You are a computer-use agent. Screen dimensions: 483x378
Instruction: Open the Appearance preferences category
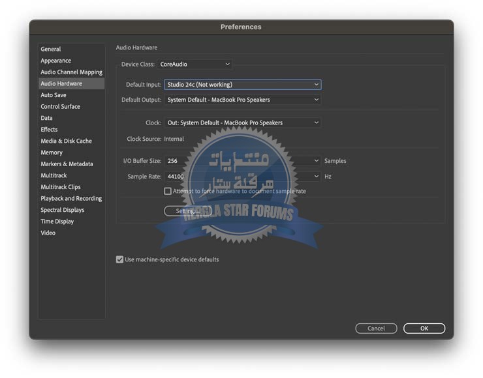click(x=56, y=61)
